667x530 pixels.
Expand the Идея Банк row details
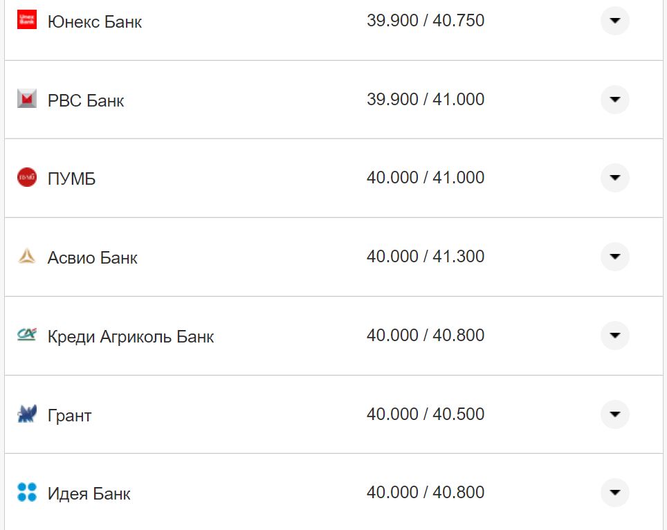[614, 493]
